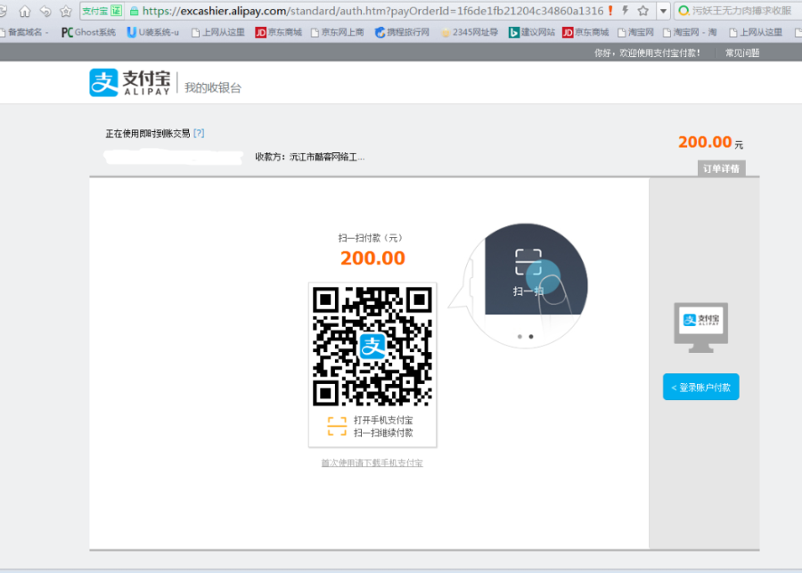The height and width of the screenshot is (573, 802).
Task: Click the undo/restore arrow icon in toolbar
Action: (x=45, y=11)
